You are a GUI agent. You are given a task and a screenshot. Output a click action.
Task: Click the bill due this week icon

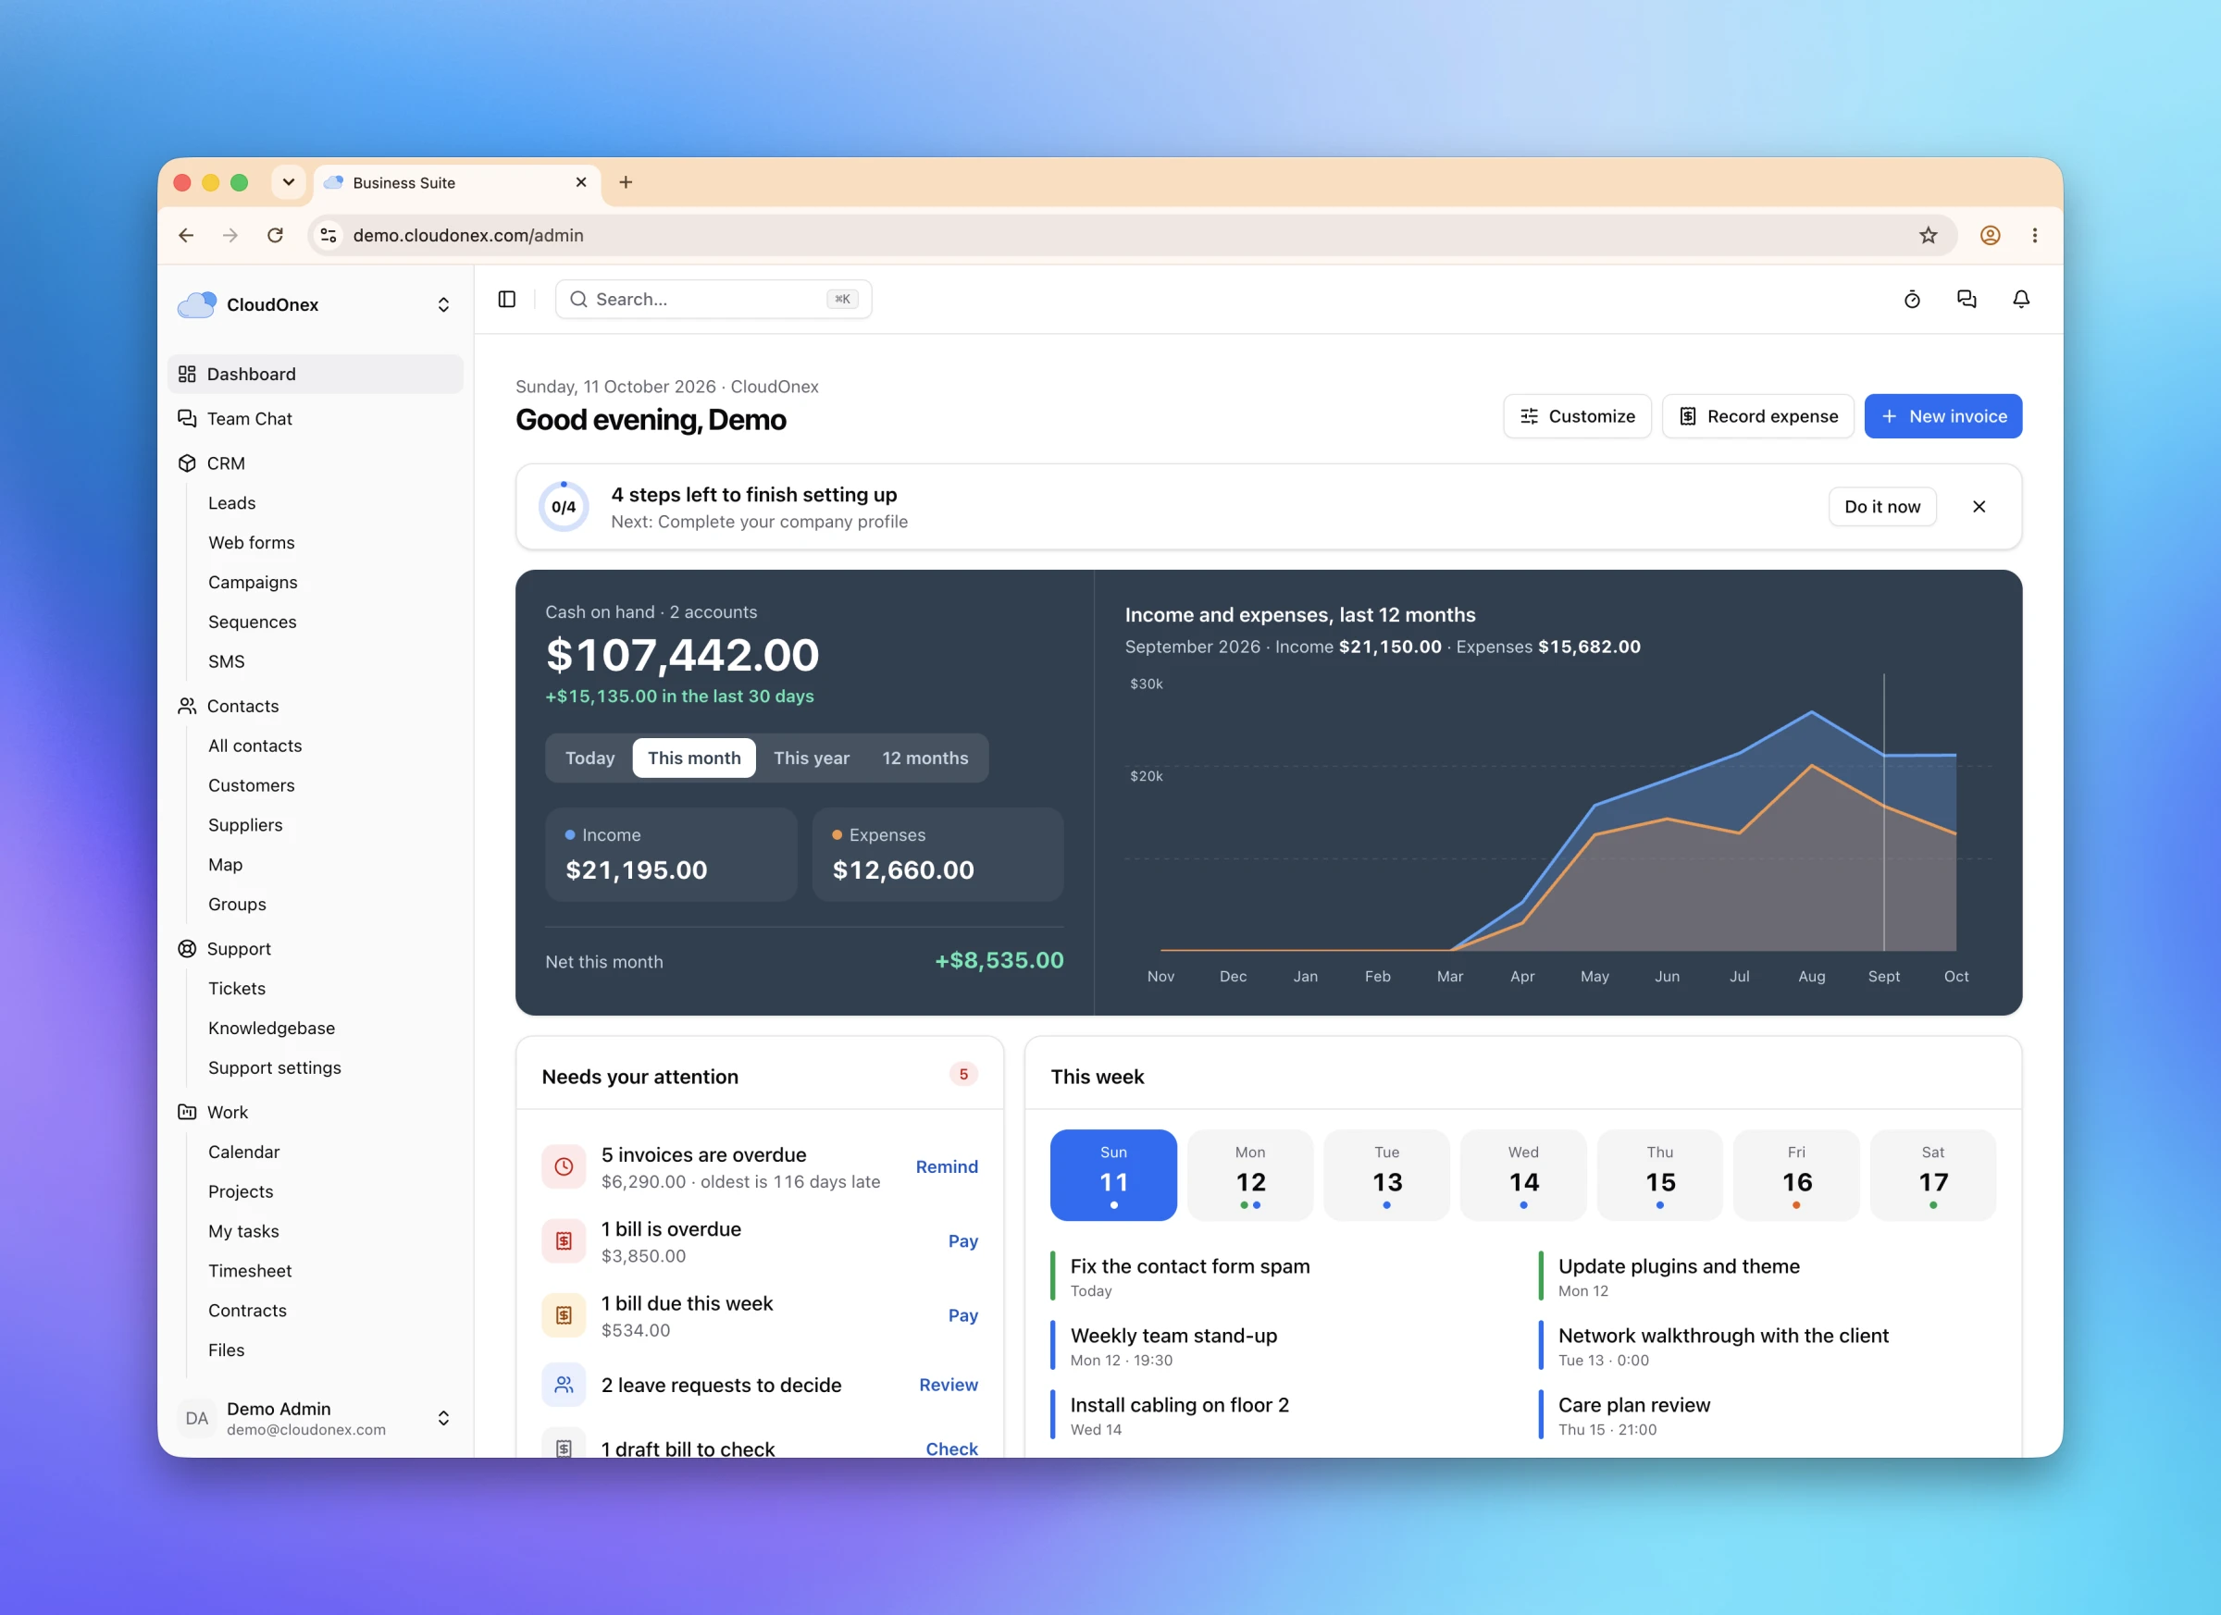point(565,1315)
